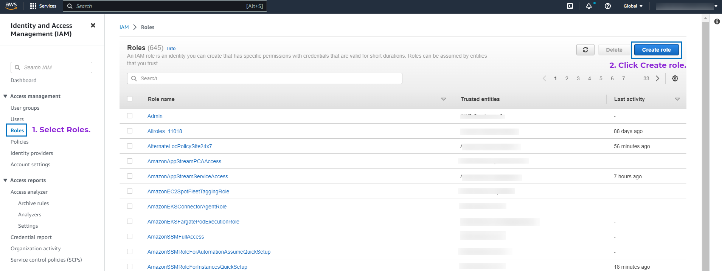Open the AmazonEKSConnectorAgentRole link
Viewport: 722px width, 271px height.
pyautogui.click(x=187, y=207)
